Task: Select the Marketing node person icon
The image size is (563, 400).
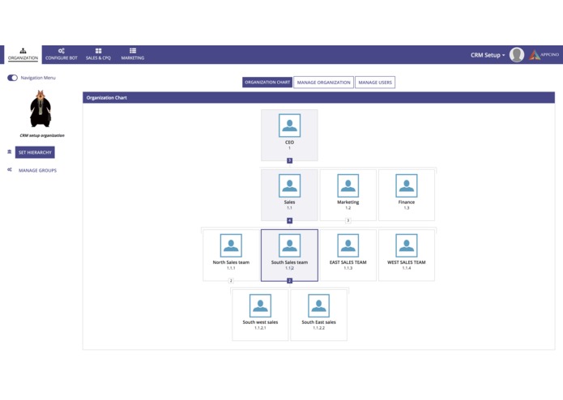Action: click(348, 185)
